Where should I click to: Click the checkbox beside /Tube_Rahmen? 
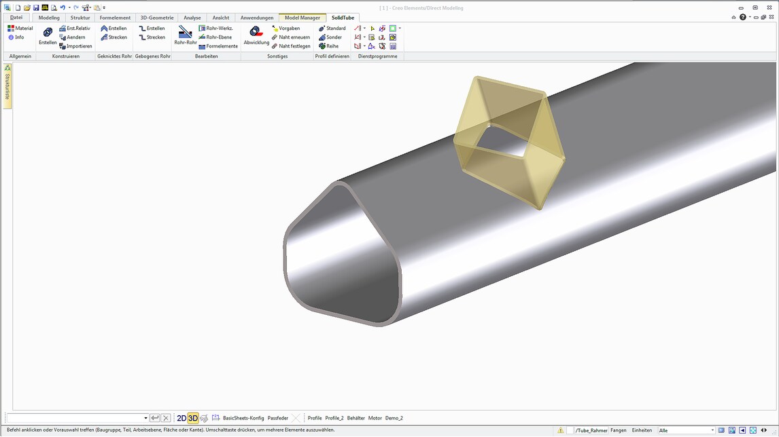(x=570, y=430)
